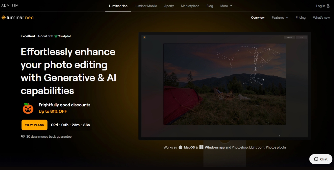Click the Luminar star icon in demo window
The height and width of the screenshot is (170, 334).
point(144,37)
